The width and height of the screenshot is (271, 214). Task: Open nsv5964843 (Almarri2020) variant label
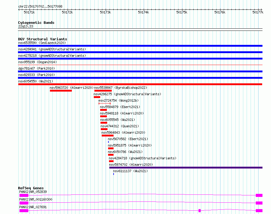(123, 132)
